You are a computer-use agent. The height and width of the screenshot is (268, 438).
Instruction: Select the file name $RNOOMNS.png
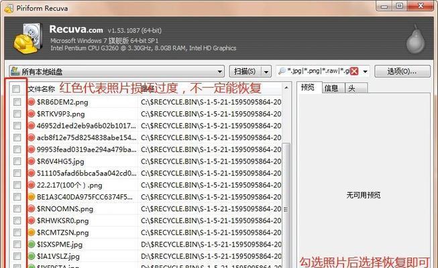coord(65,209)
